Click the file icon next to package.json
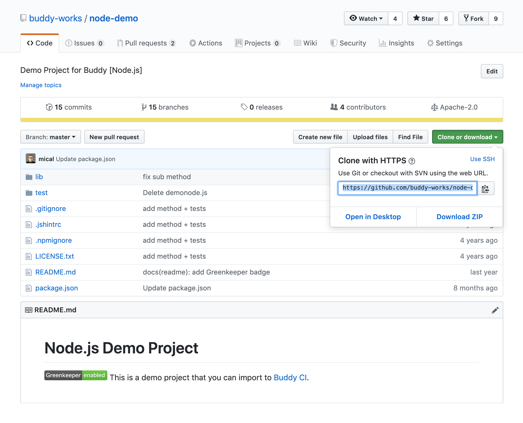This screenshot has height=423, width=523. pyautogui.click(x=29, y=288)
